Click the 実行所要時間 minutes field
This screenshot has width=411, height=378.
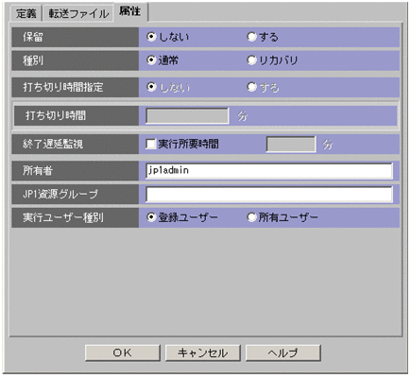[291, 145]
